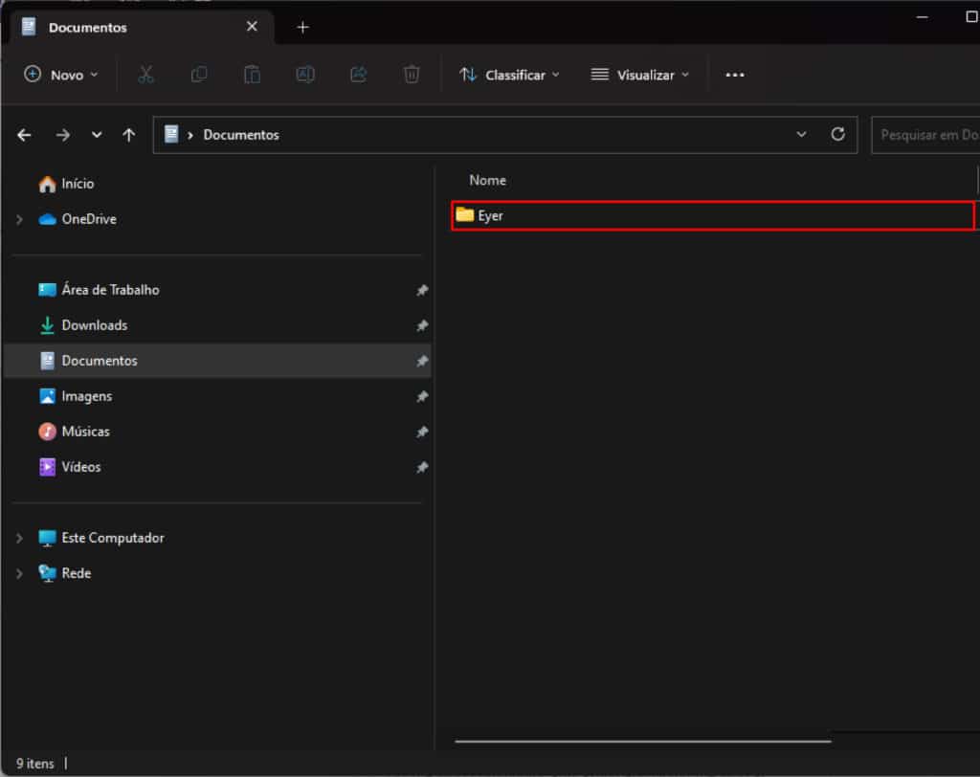Click the Delete trash icon
Viewport: 980px width, 777px height.
[412, 75]
